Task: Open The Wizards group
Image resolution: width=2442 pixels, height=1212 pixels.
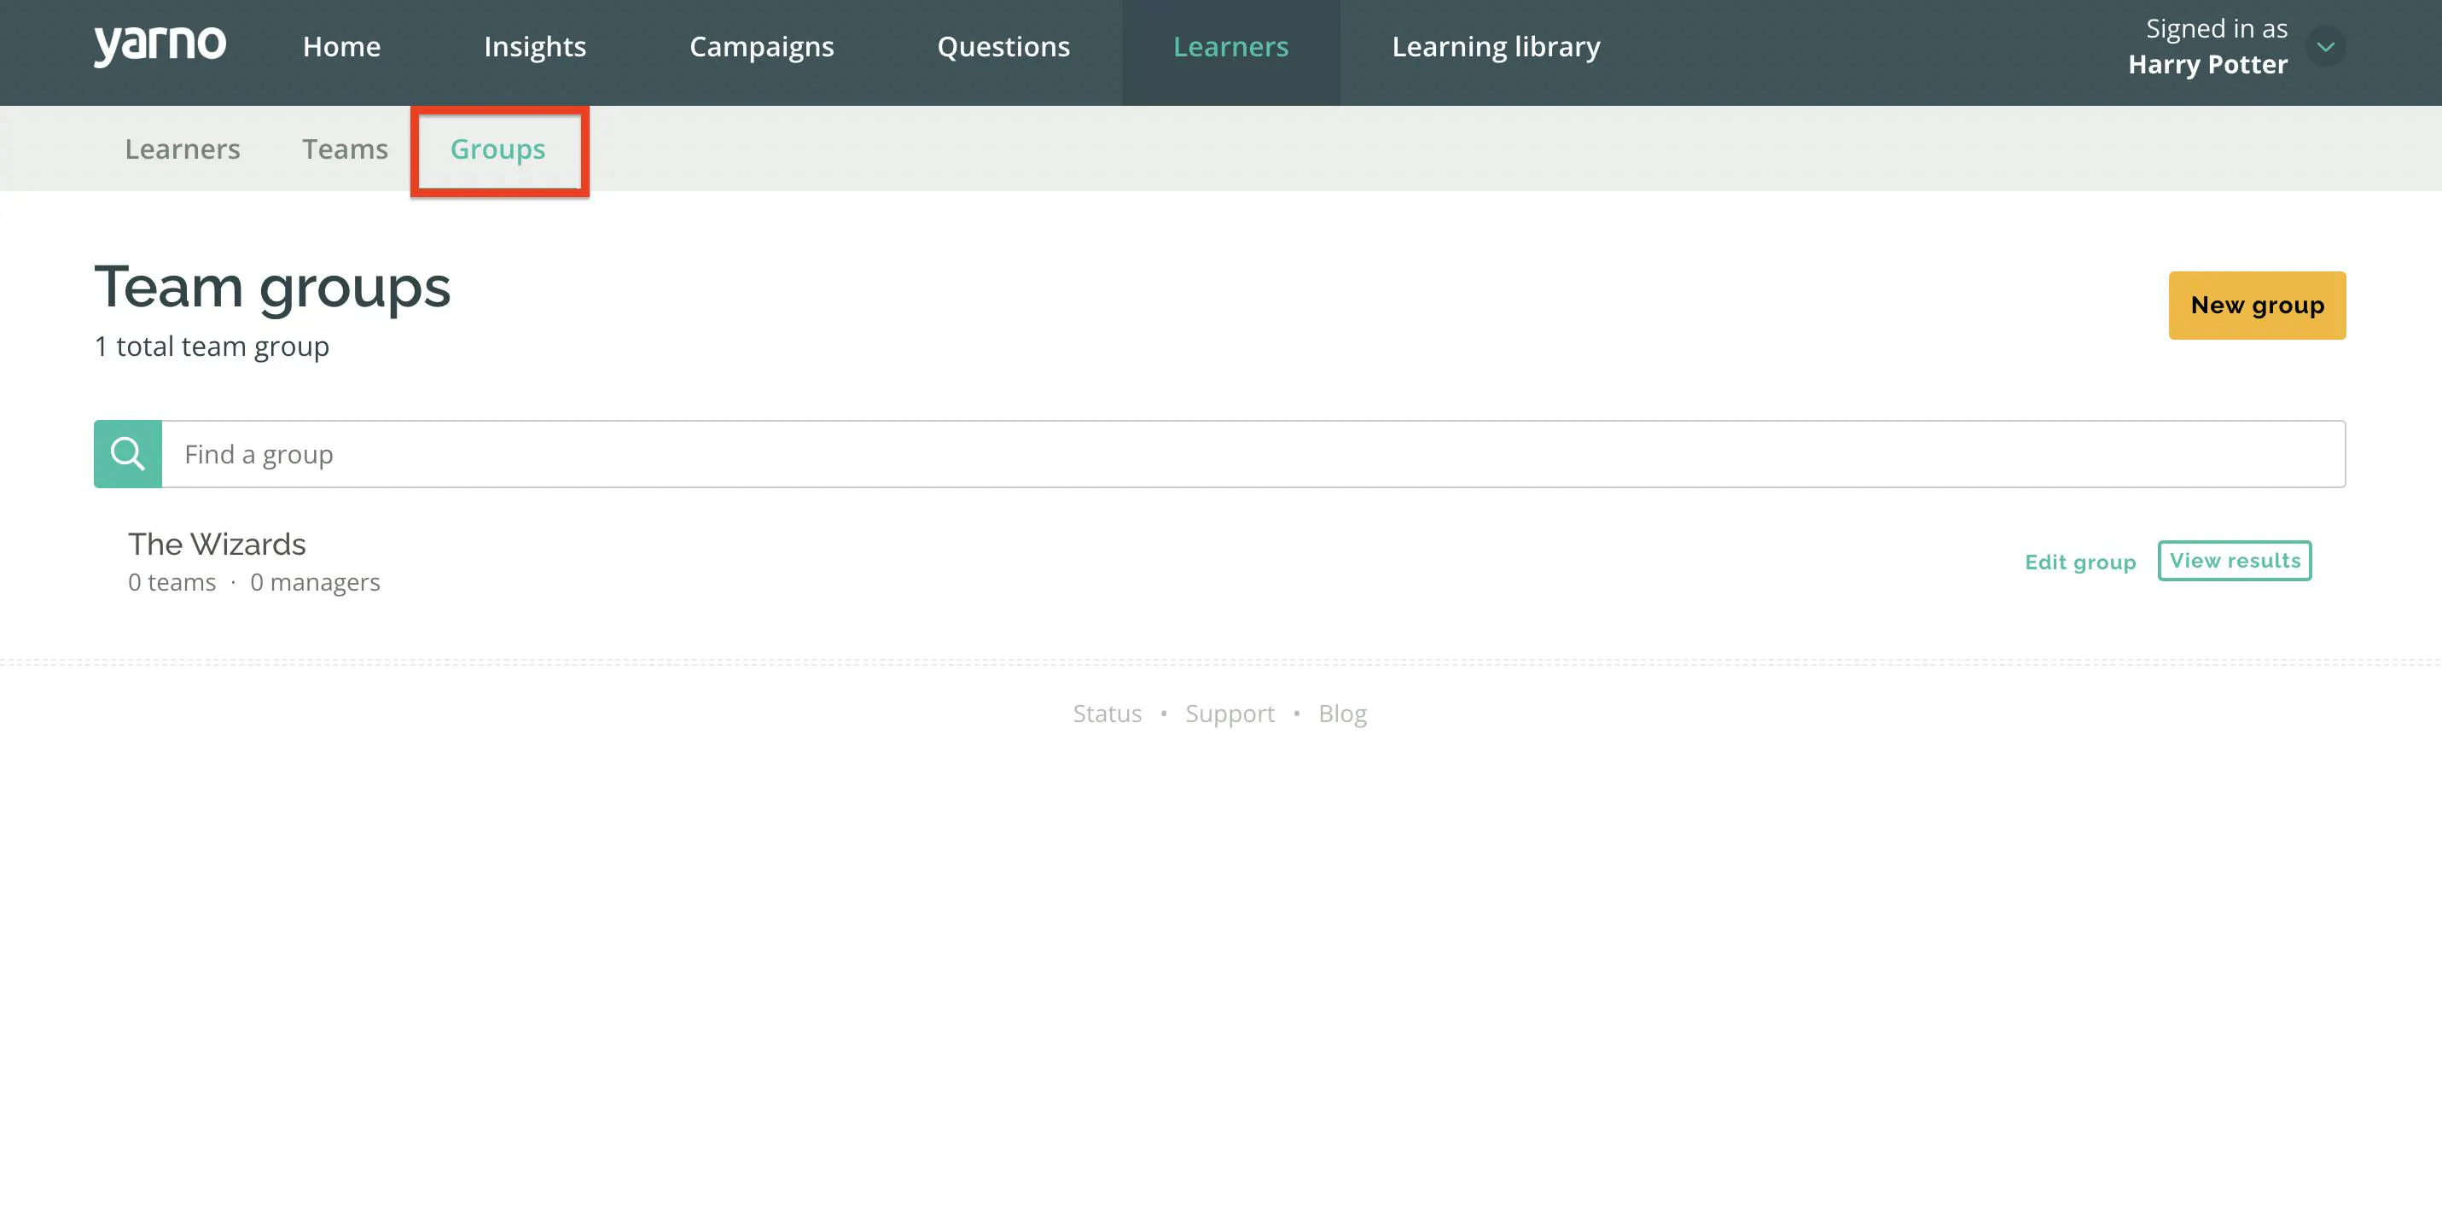Action: point(217,545)
